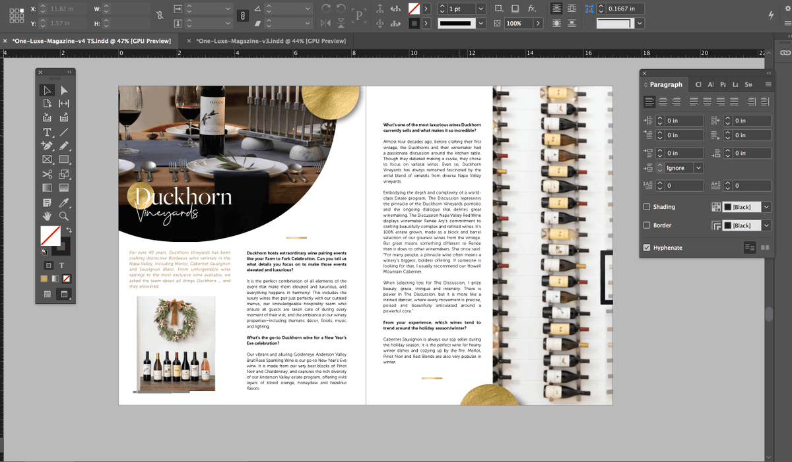Click the Apply None swatch in Tools
The height and width of the screenshot is (462, 792).
click(x=67, y=279)
